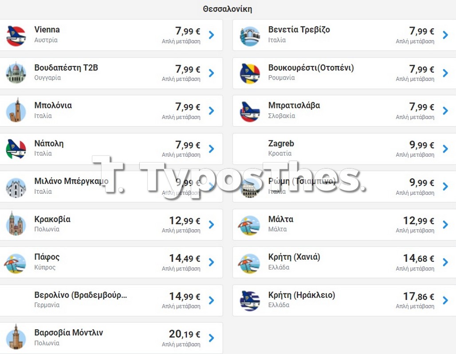Click the 20,19 € Warsaw Modlin price

point(185,334)
